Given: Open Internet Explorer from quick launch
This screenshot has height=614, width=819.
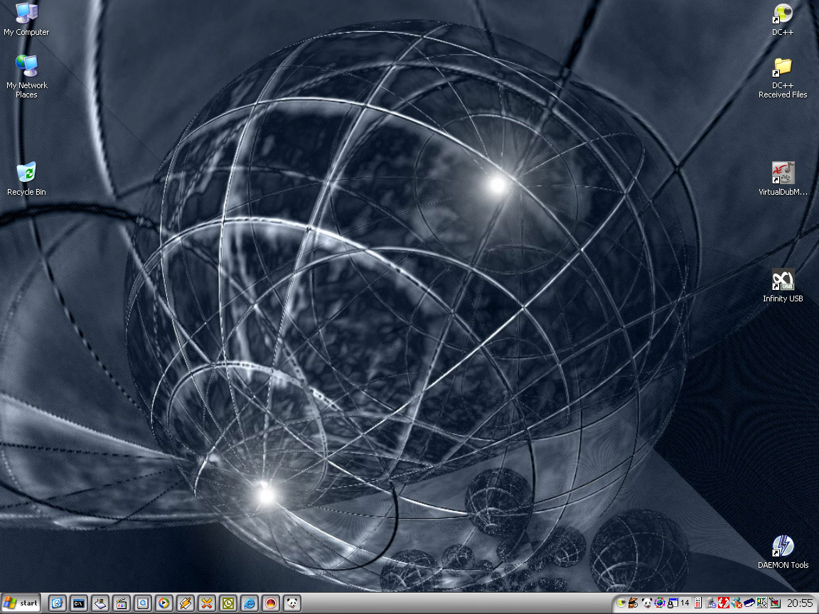Looking at the screenshot, I should click(250, 603).
